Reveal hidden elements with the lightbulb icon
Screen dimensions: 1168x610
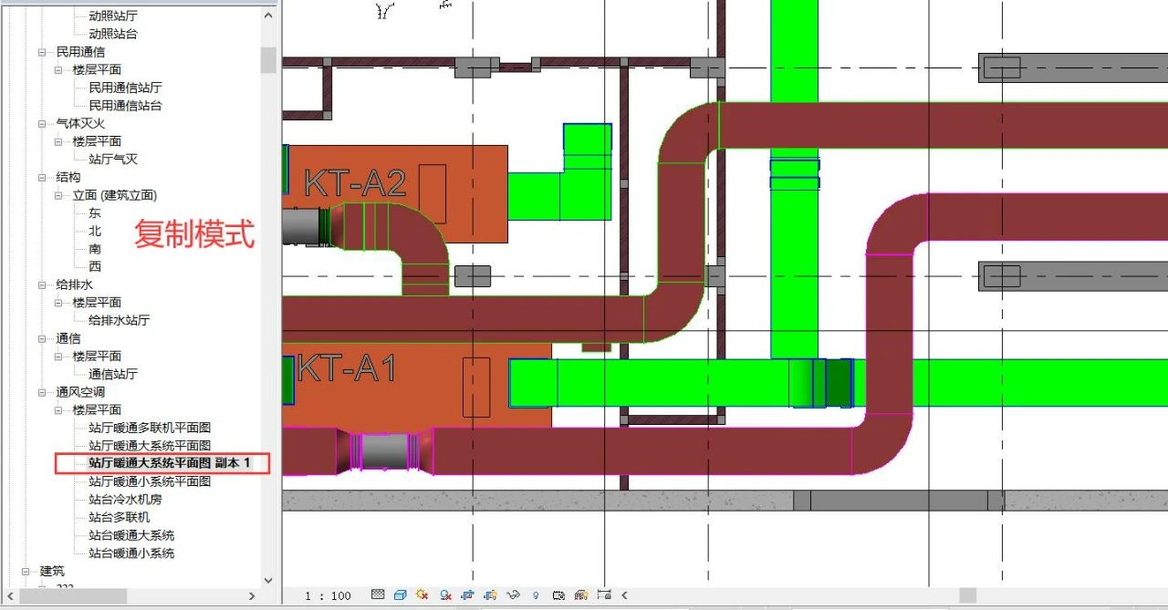536,595
